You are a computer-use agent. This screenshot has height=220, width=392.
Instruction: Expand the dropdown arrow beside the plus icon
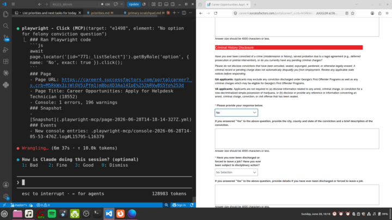[x=178, y=12]
